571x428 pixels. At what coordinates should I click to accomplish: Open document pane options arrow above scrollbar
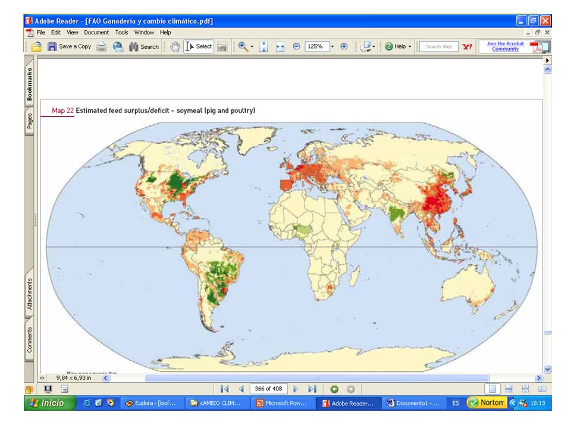[x=547, y=61]
